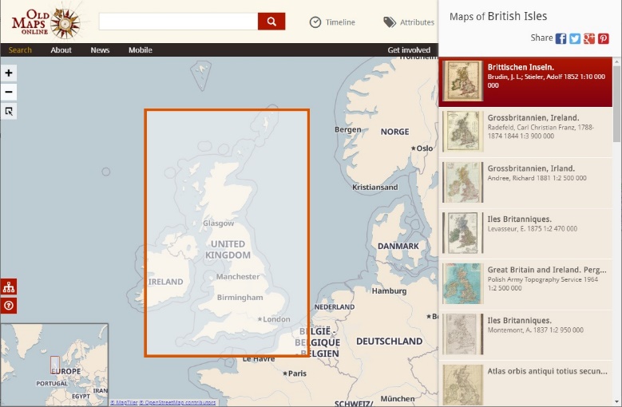Click the red hierarchy icon on left edge

pyautogui.click(x=9, y=286)
